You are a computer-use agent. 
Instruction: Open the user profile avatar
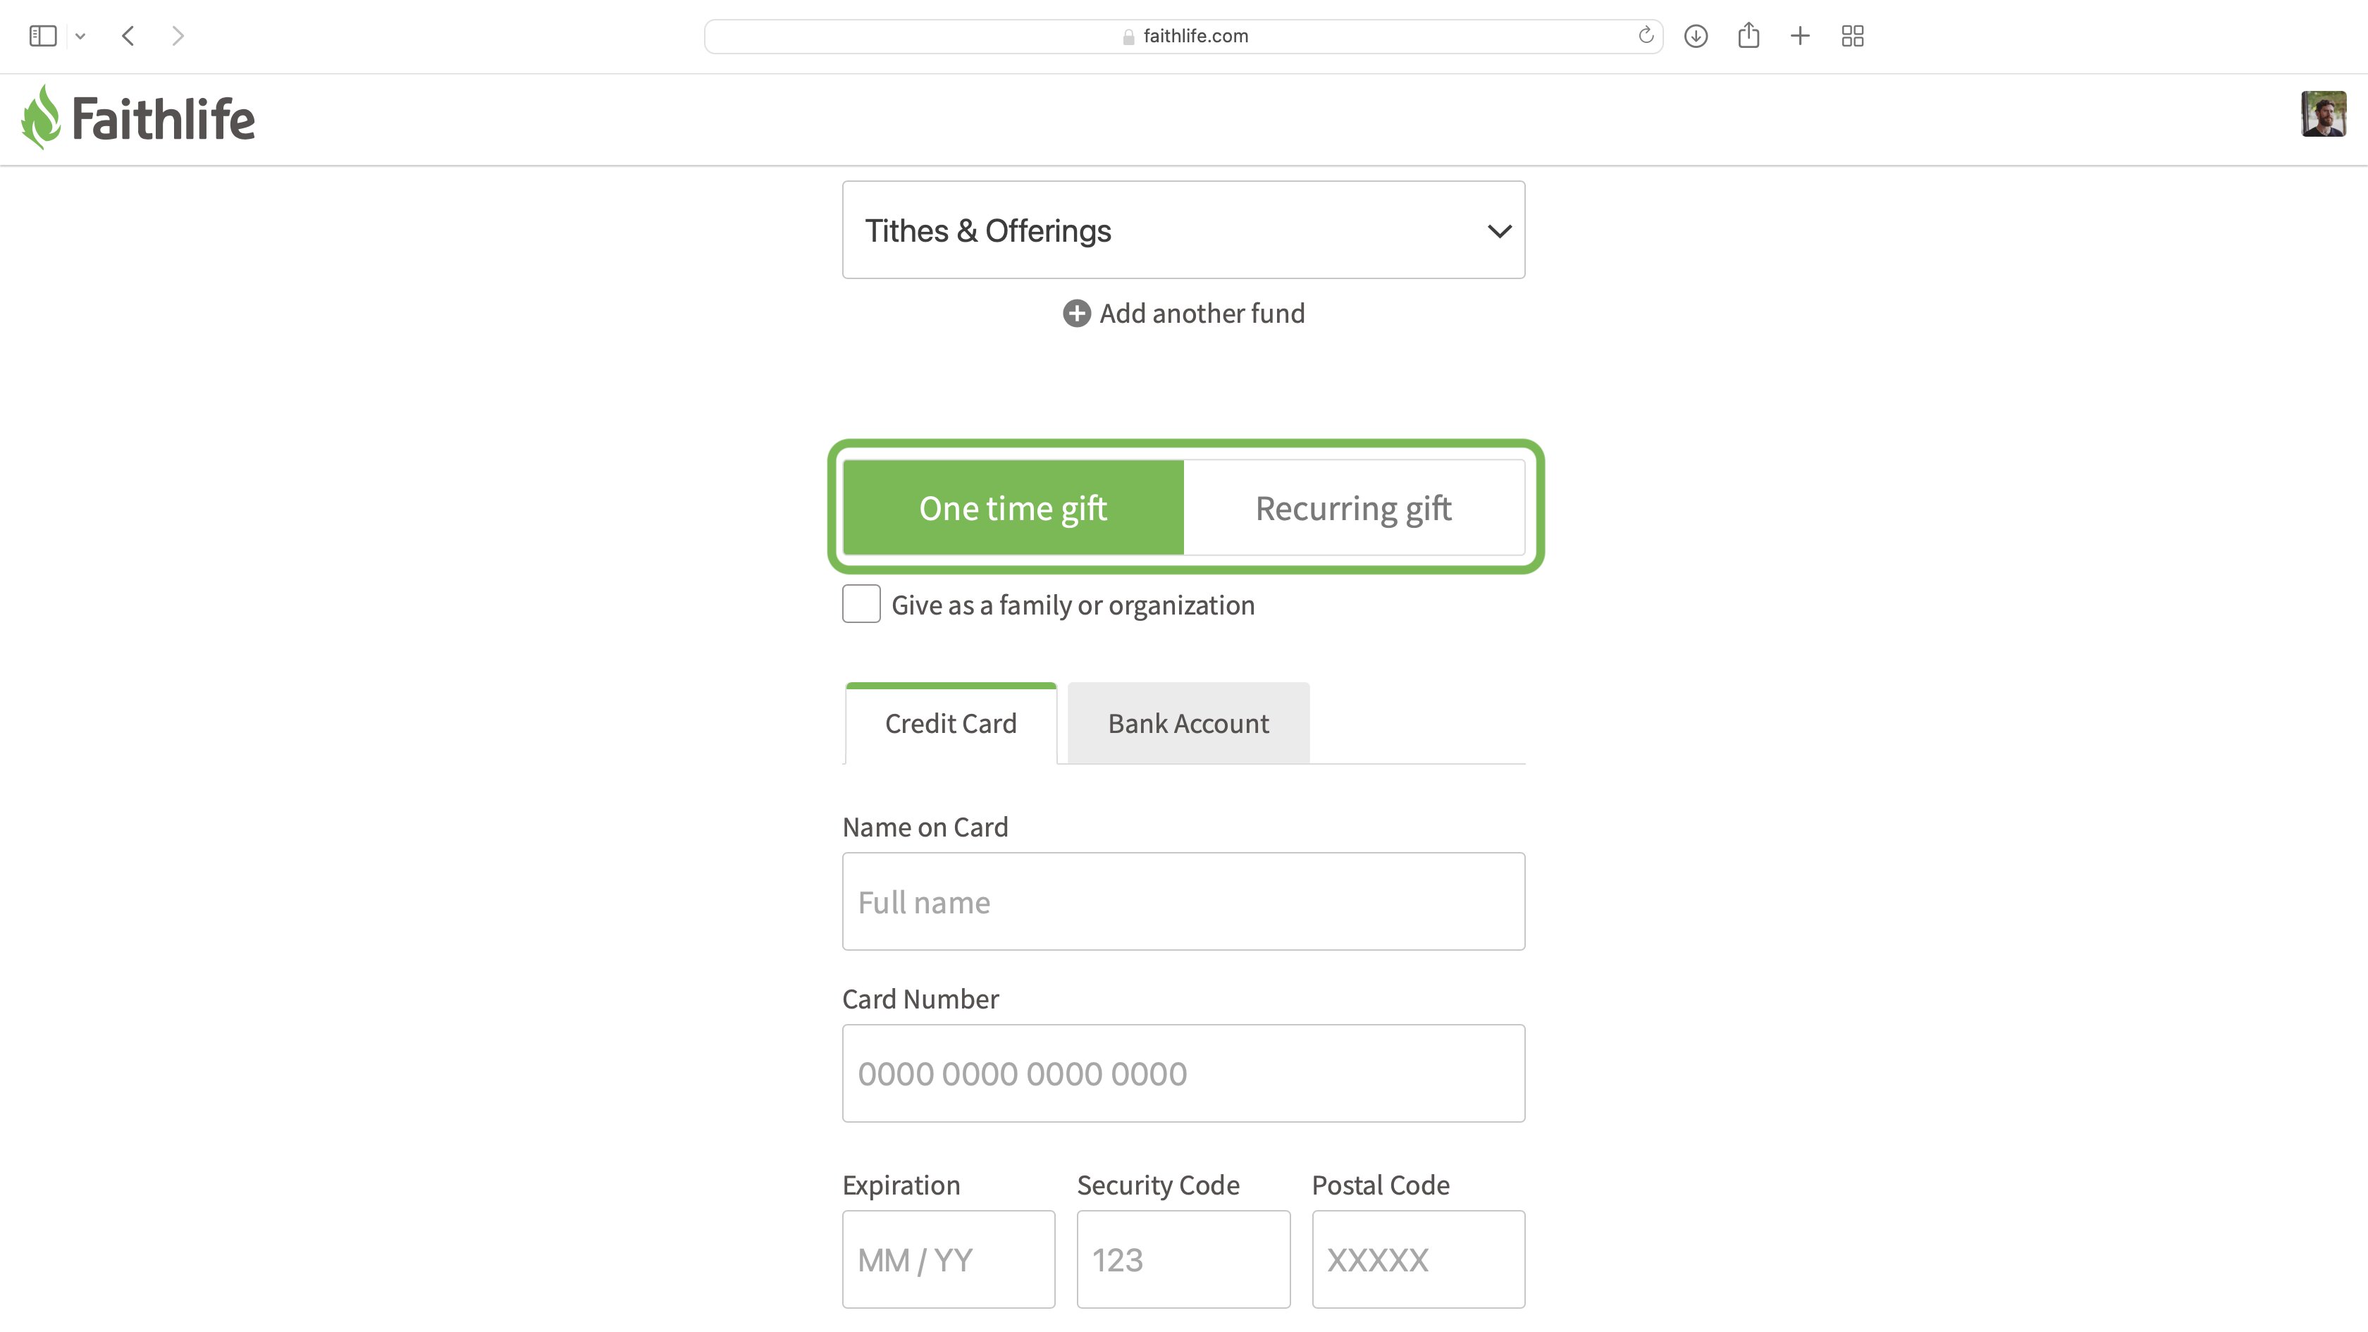[x=2323, y=114]
